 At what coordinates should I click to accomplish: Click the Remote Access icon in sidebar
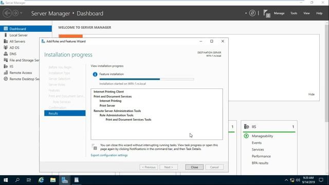tap(6, 72)
